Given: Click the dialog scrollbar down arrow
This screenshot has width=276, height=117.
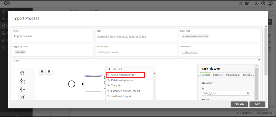Looking at the screenshot, I should [266, 98].
